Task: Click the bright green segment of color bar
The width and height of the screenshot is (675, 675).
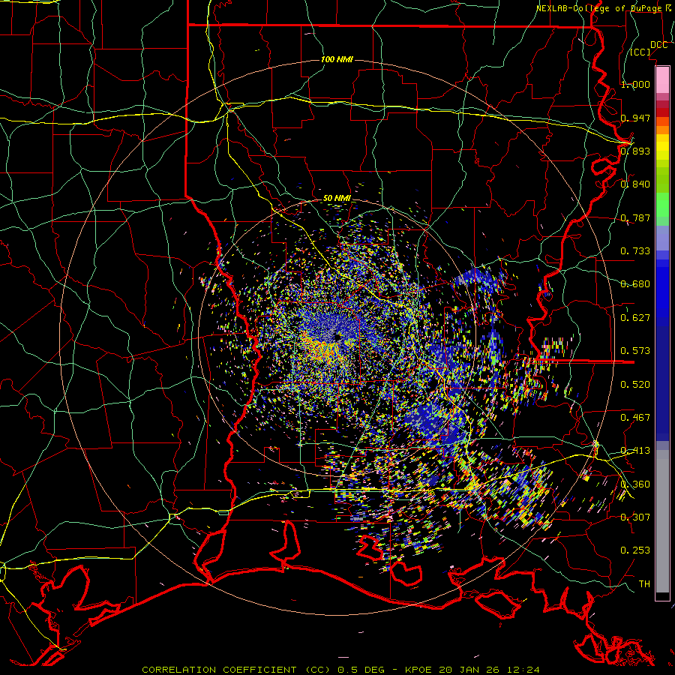Action: (x=662, y=205)
